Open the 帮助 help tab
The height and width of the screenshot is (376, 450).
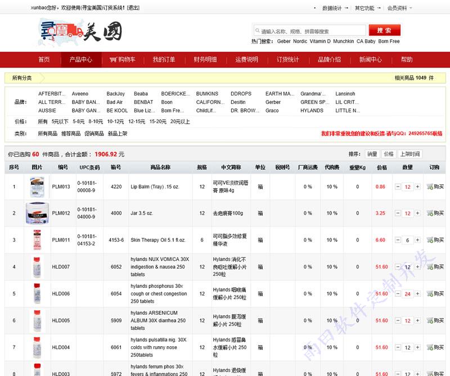(x=407, y=60)
